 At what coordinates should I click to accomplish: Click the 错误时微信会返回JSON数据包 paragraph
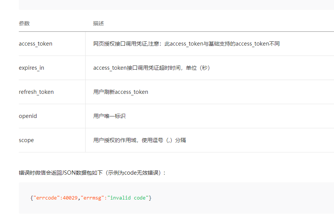click(92, 173)
